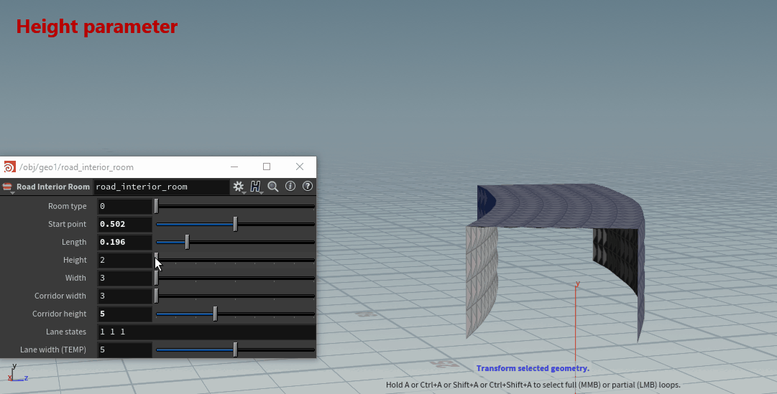
Task: Open the gear settings menu
Action: point(239,187)
